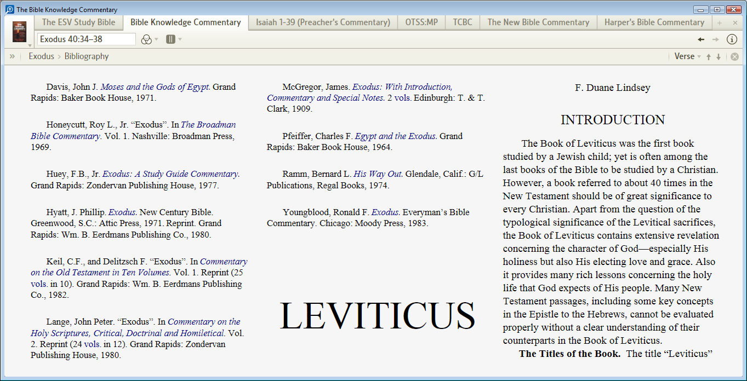Viewport: 747px width, 381px height.
Task: Go forward with the right arrow
Action: 716,39
